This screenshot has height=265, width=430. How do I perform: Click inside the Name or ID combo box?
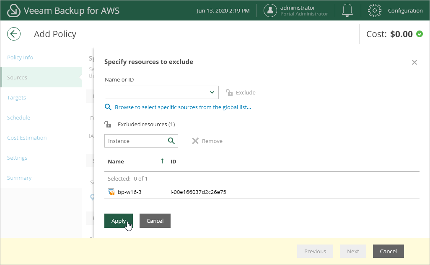tap(161, 92)
